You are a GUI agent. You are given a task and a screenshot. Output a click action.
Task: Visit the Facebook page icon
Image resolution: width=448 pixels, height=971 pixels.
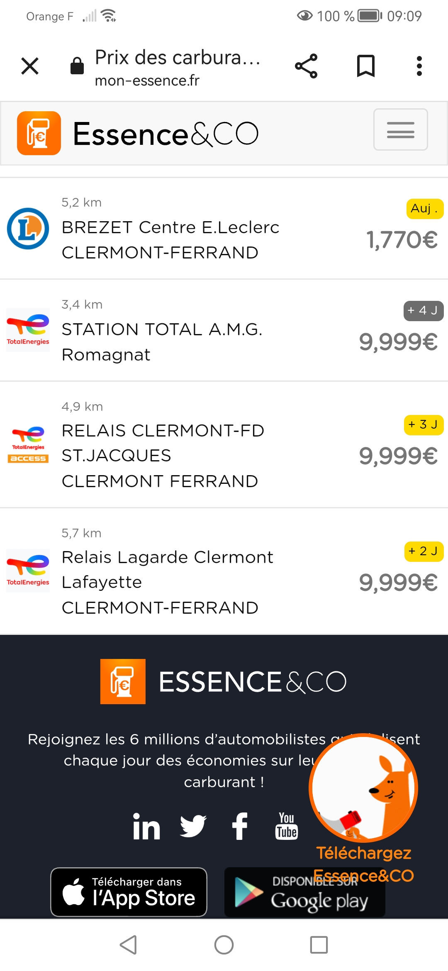[240, 826]
